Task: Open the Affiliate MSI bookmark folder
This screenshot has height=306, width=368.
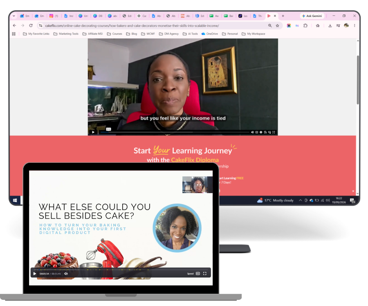Action: coord(93,34)
